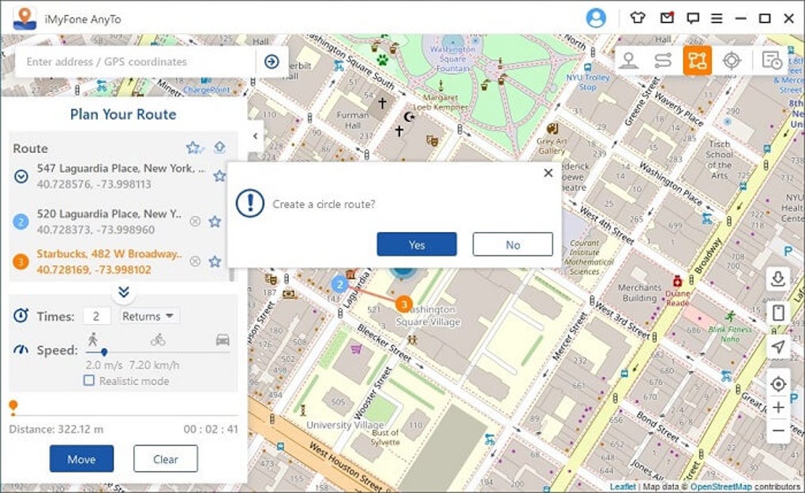Select the Joystick mode target icon
Screen dimensions: 805x493
point(732,61)
